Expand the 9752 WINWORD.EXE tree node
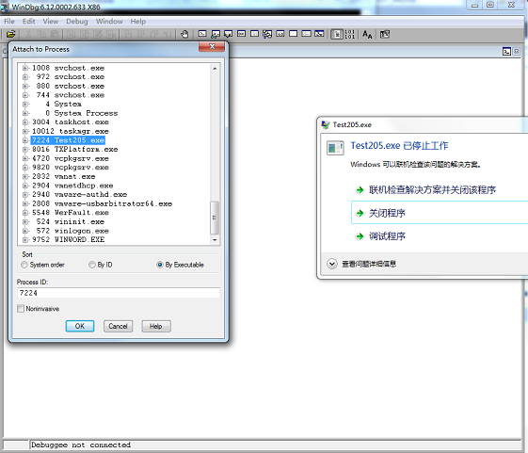Screen dimensions: 528x453 (25, 239)
